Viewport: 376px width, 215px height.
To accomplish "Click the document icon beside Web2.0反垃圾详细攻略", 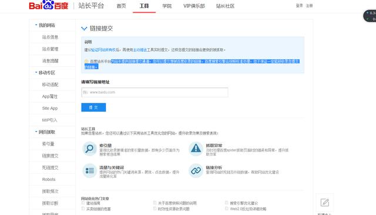I will (x=227, y=209).
